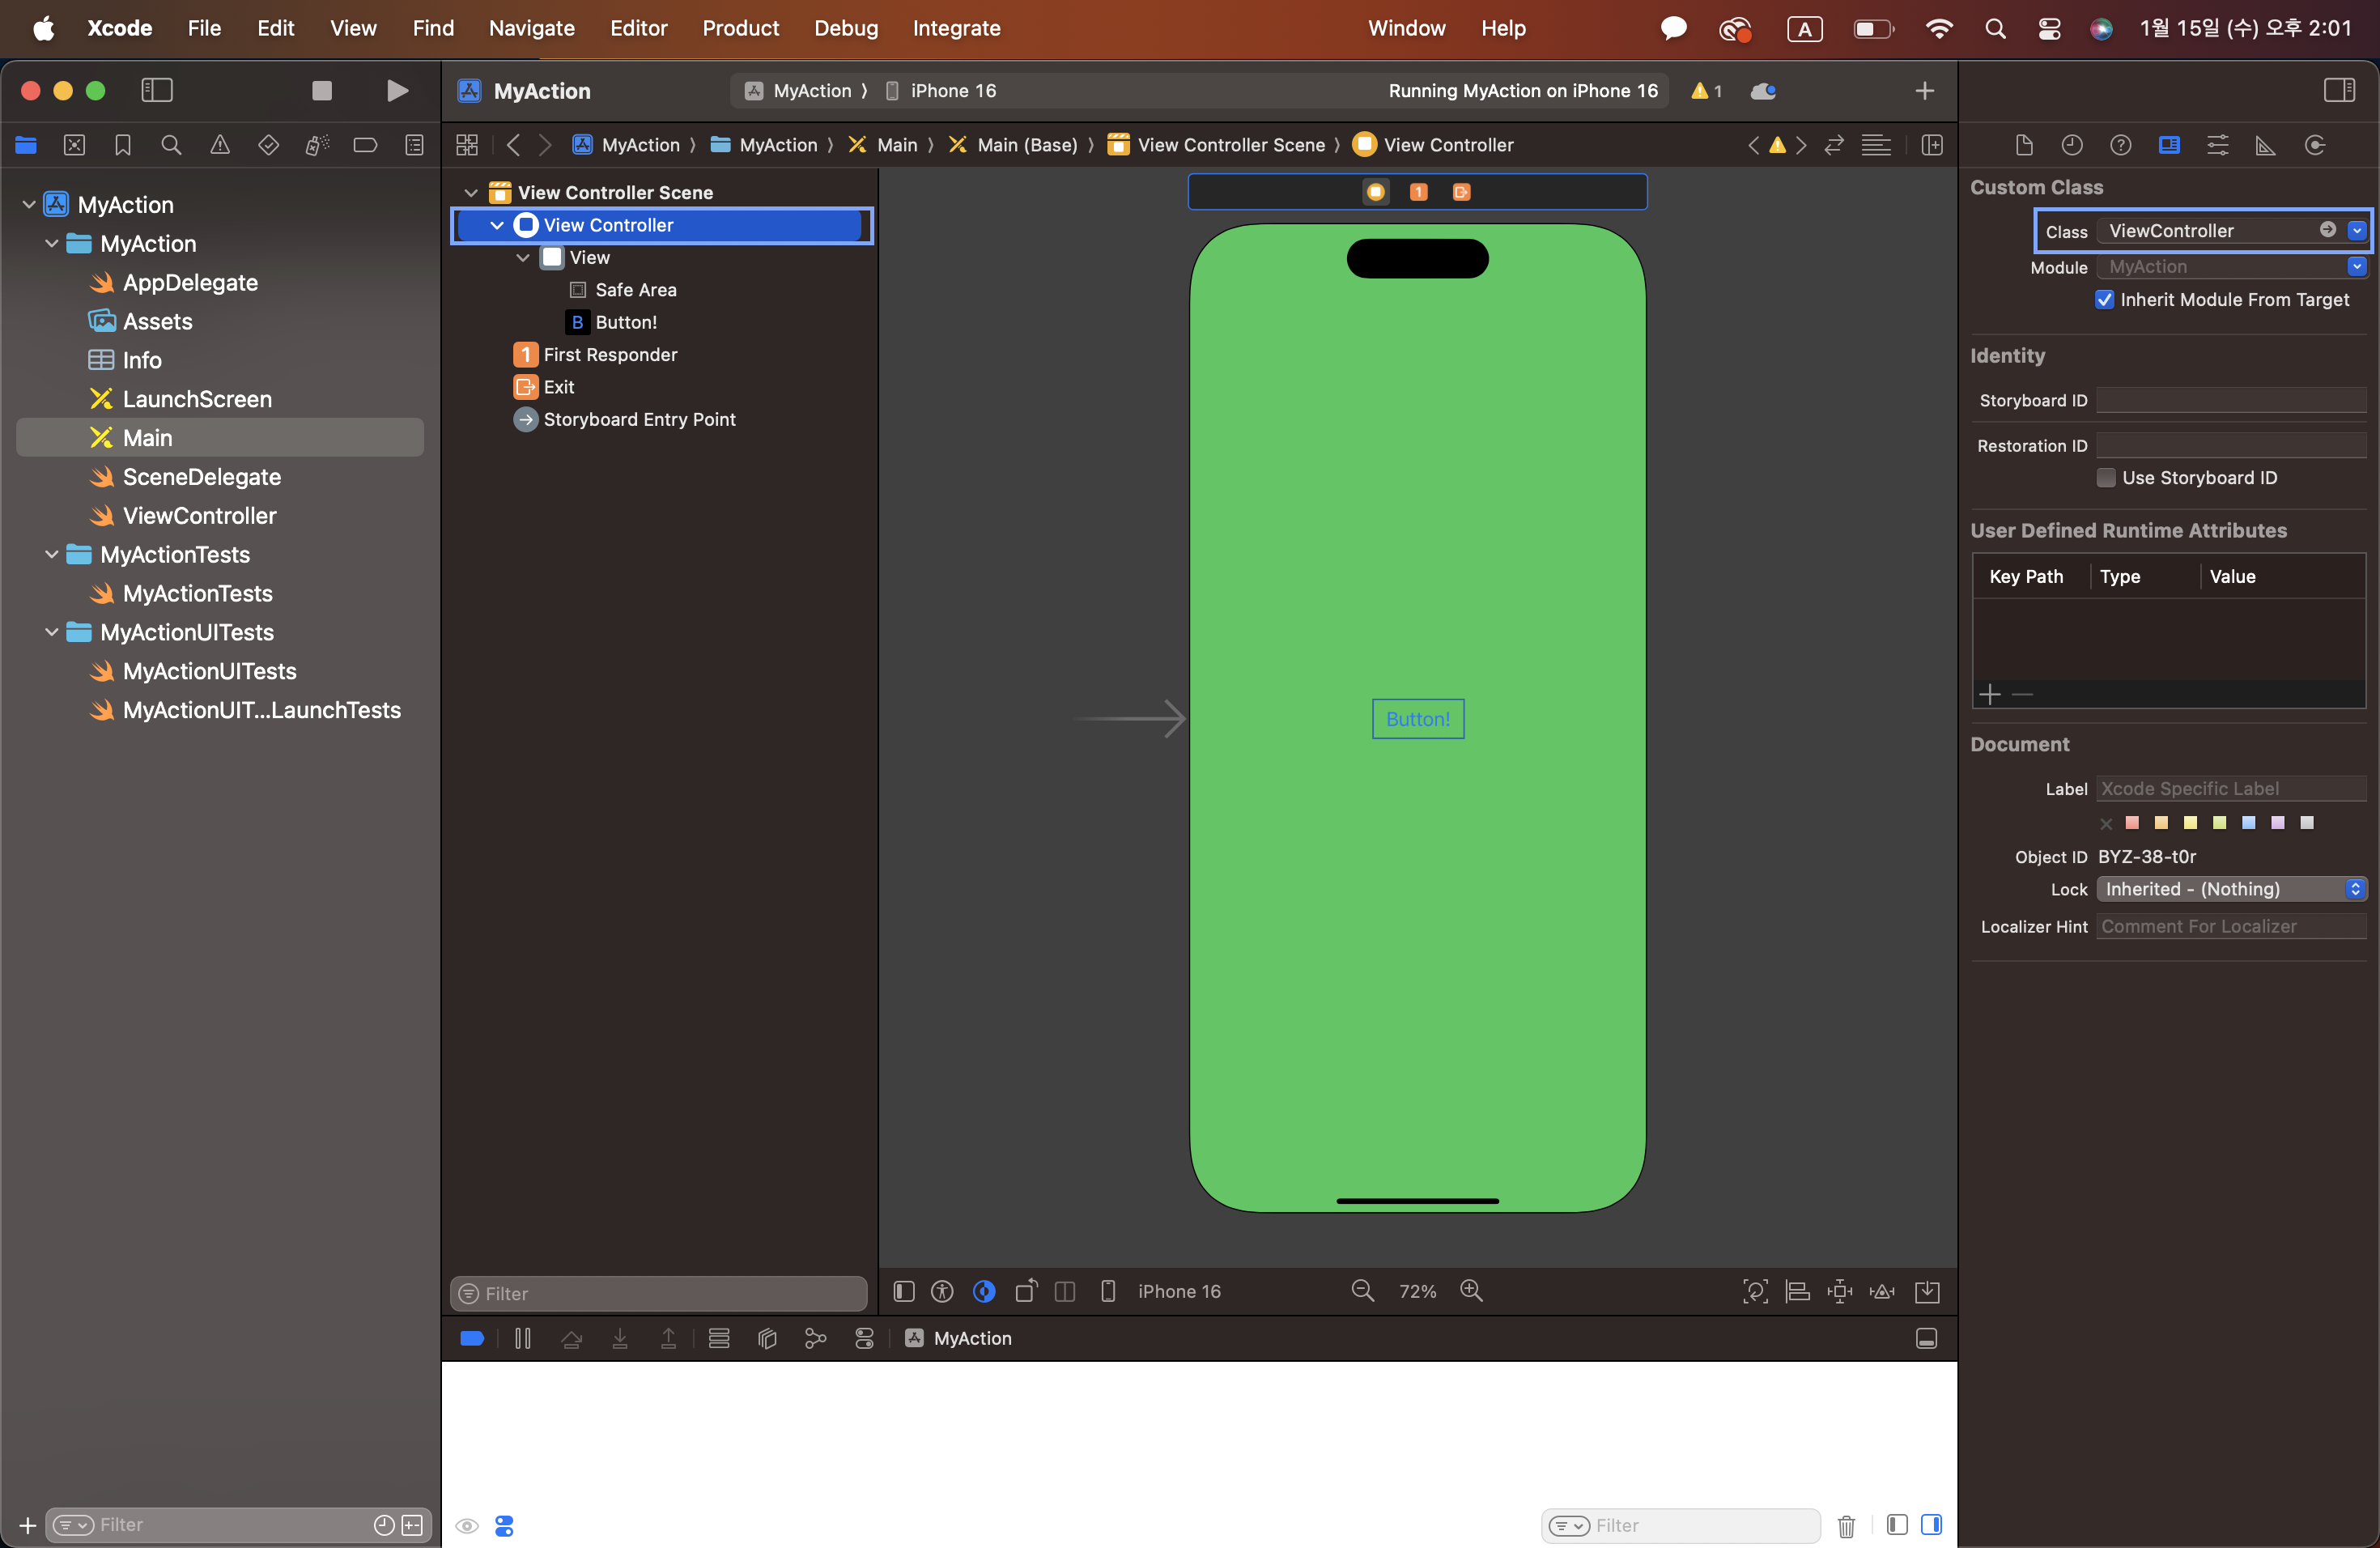Open the console output filter popup
The image size is (2380, 1548).
(1569, 1526)
